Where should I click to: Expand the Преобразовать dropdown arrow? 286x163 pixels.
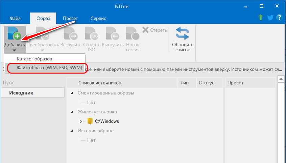43,50
